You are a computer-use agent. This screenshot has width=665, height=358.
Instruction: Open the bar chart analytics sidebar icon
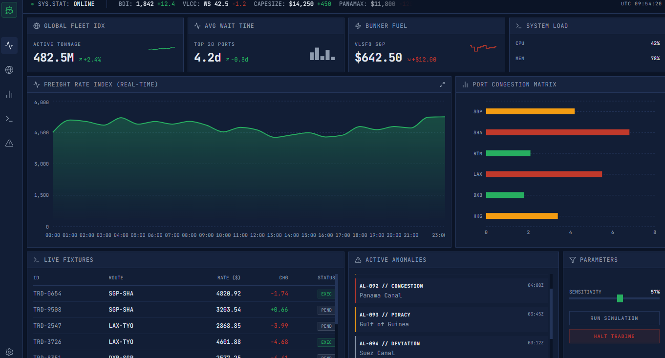tap(9, 94)
